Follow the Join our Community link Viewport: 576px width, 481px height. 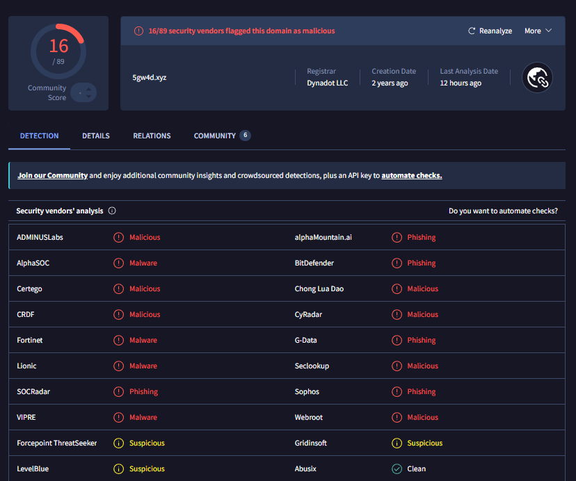(x=53, y=176)
